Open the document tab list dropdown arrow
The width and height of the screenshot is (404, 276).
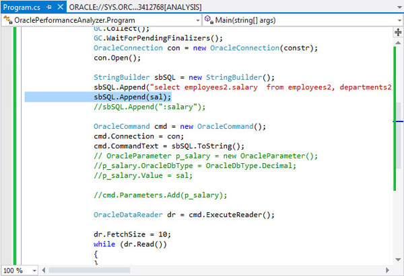(399, 7)
